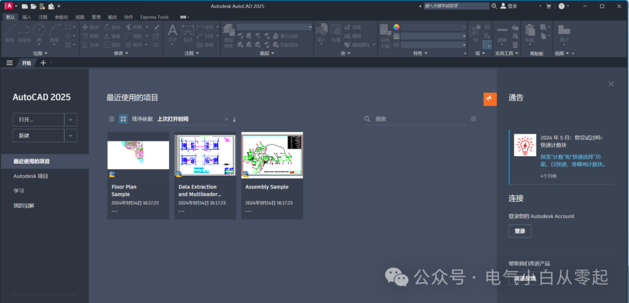Open the AutoCAD application menu logo
629x303 pixels.
[8, 6]
